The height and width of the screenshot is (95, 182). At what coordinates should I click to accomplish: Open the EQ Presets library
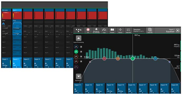coord(112,30)
